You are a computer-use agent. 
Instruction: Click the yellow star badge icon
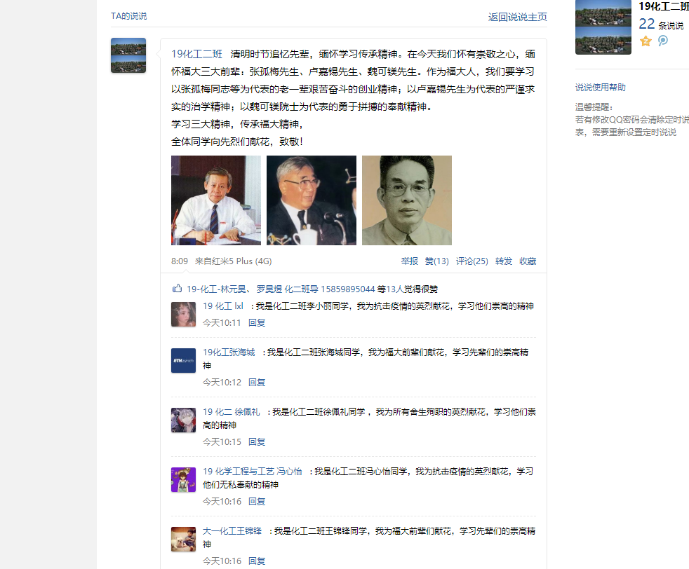pos(645,41)
